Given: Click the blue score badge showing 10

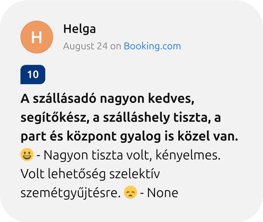Looking at the screenshot, I should 33,75.
